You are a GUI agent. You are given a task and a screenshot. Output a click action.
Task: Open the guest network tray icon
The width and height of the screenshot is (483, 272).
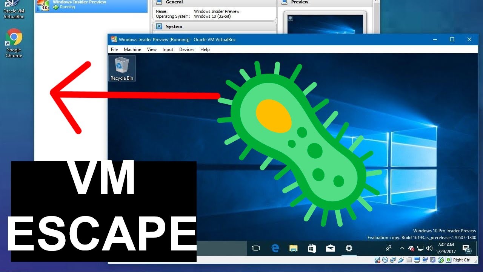click(x=420, y=248)
